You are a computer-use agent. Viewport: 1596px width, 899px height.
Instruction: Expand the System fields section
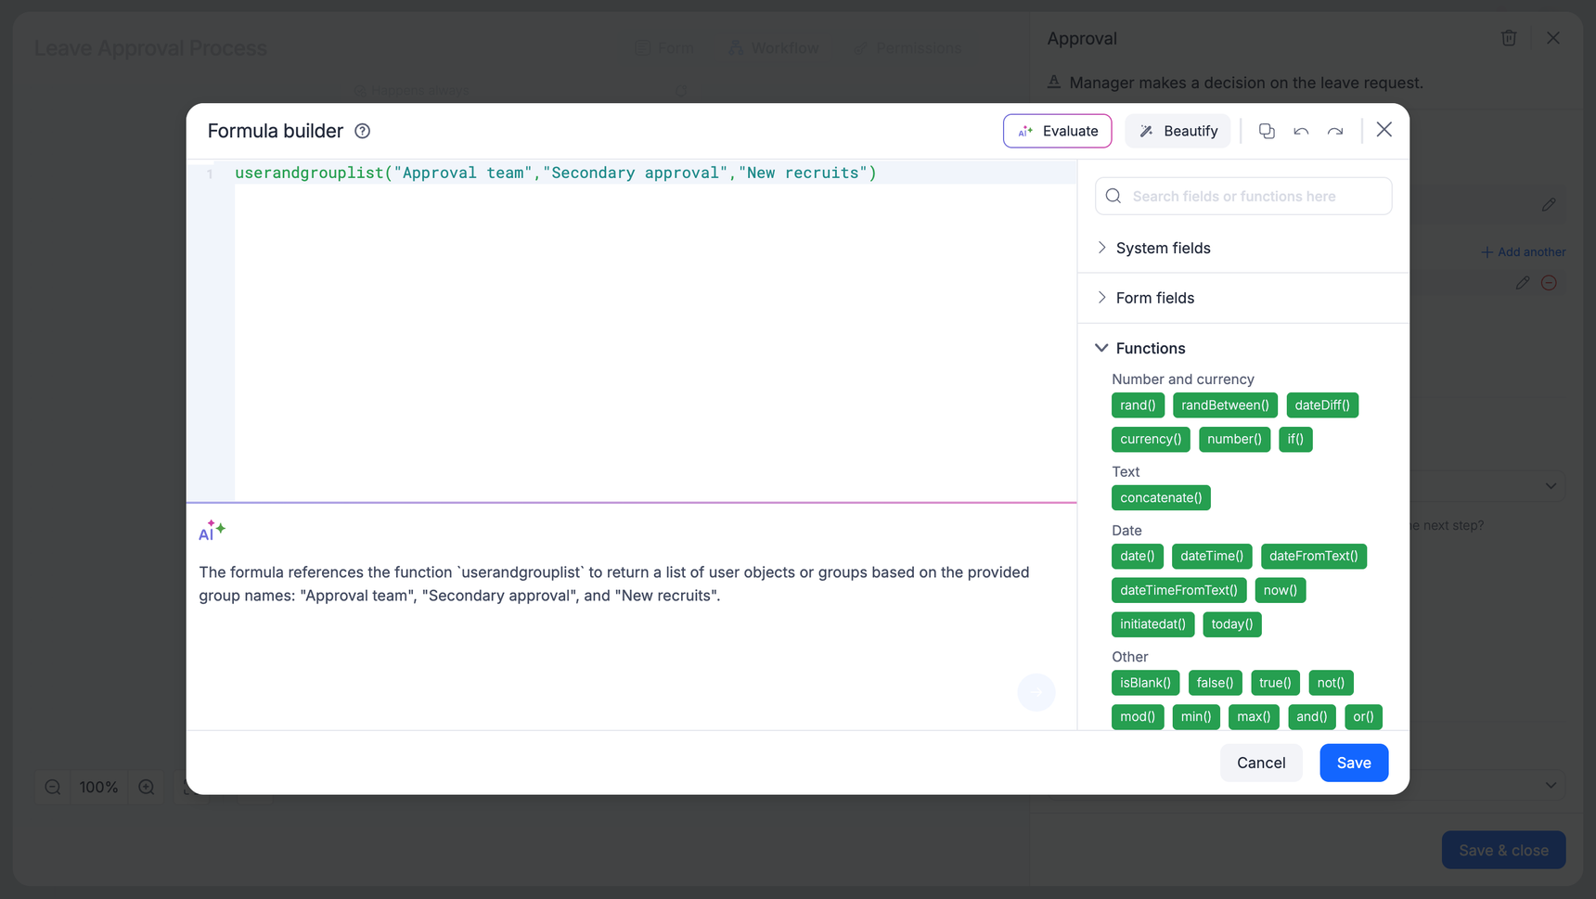tap(1163, 248)
